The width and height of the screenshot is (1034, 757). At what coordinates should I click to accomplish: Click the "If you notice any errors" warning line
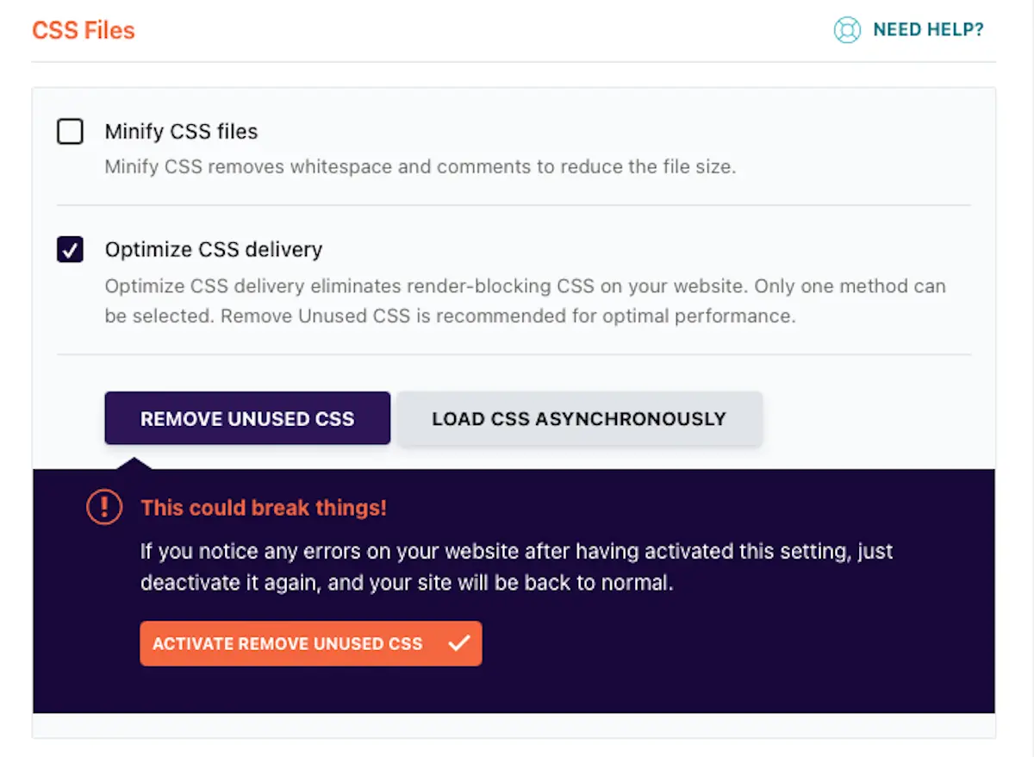(x=516, y=551)
